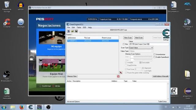The height and width of the screenshot is (110, 196).
Task: Click the Description column header in address table
Action: [77, 81]
